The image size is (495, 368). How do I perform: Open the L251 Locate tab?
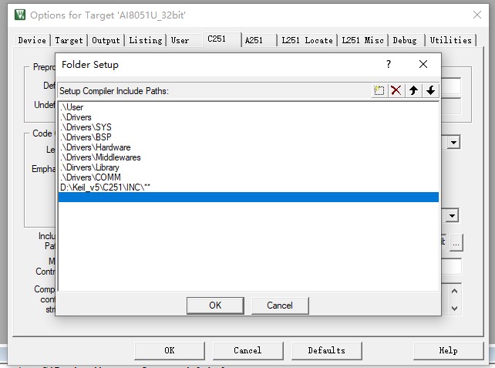pyautogui.click(x=307, y=40)
